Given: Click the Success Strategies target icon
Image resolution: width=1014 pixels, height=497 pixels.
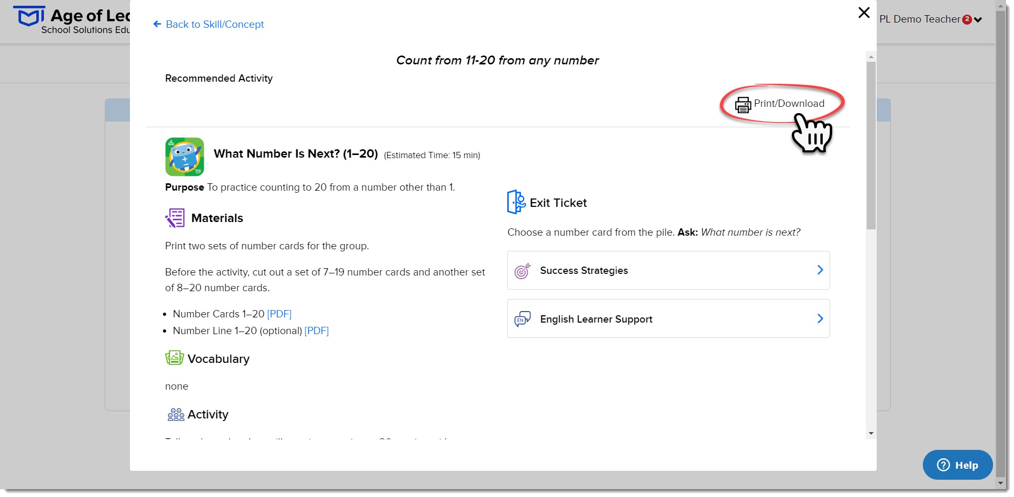Looking at the screenshot, I should pyautogui.click(x=522, y=271).
